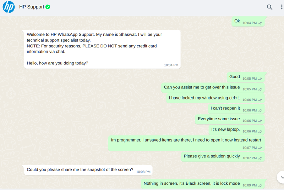Select the I have locked my window message
Image resolution: width=284 pixels, height=190 pixels.
(215, 98)
